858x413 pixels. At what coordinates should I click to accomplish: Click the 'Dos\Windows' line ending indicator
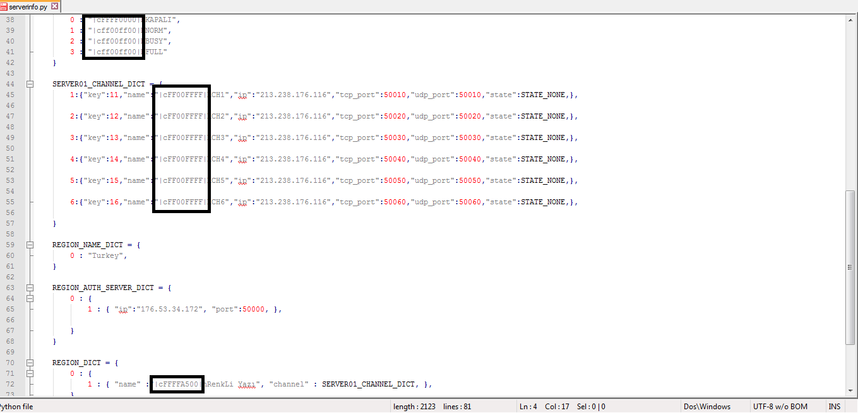tap(706, 407)
